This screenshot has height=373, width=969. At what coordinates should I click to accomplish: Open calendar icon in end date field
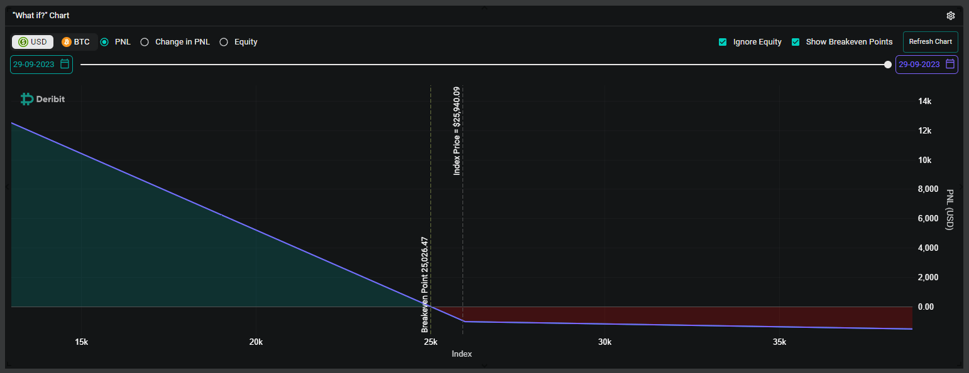pos(950,64)
